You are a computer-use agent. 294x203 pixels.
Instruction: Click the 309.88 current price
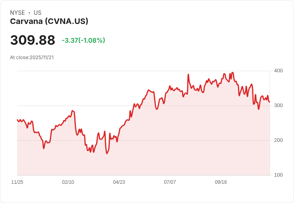[x=33, y=40]
